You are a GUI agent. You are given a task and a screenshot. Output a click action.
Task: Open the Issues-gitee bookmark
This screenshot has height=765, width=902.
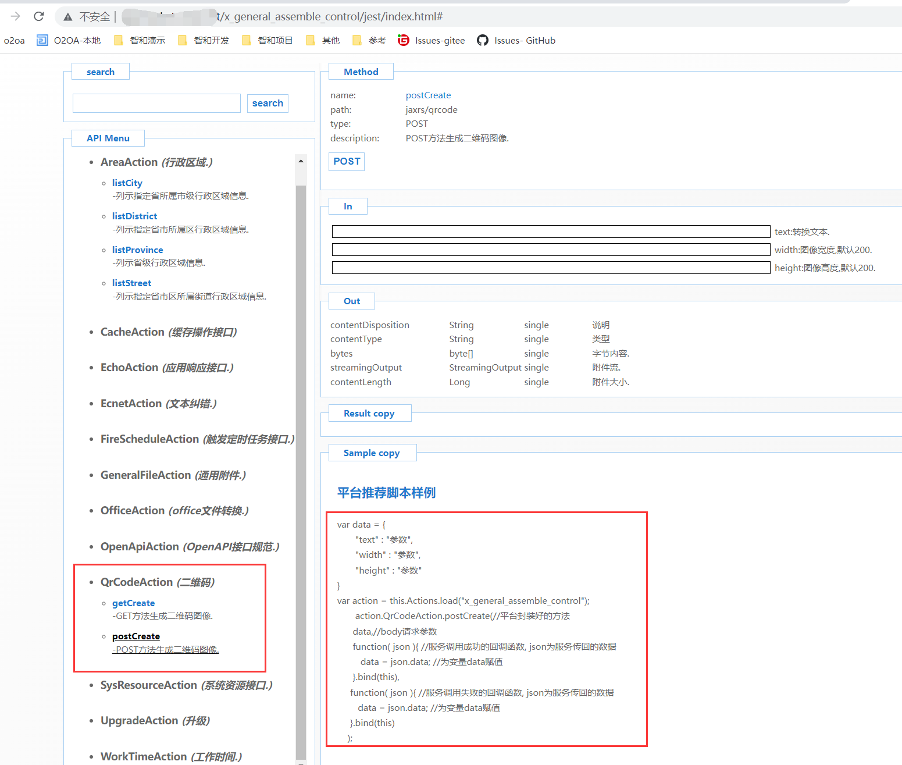pos(432,40)
